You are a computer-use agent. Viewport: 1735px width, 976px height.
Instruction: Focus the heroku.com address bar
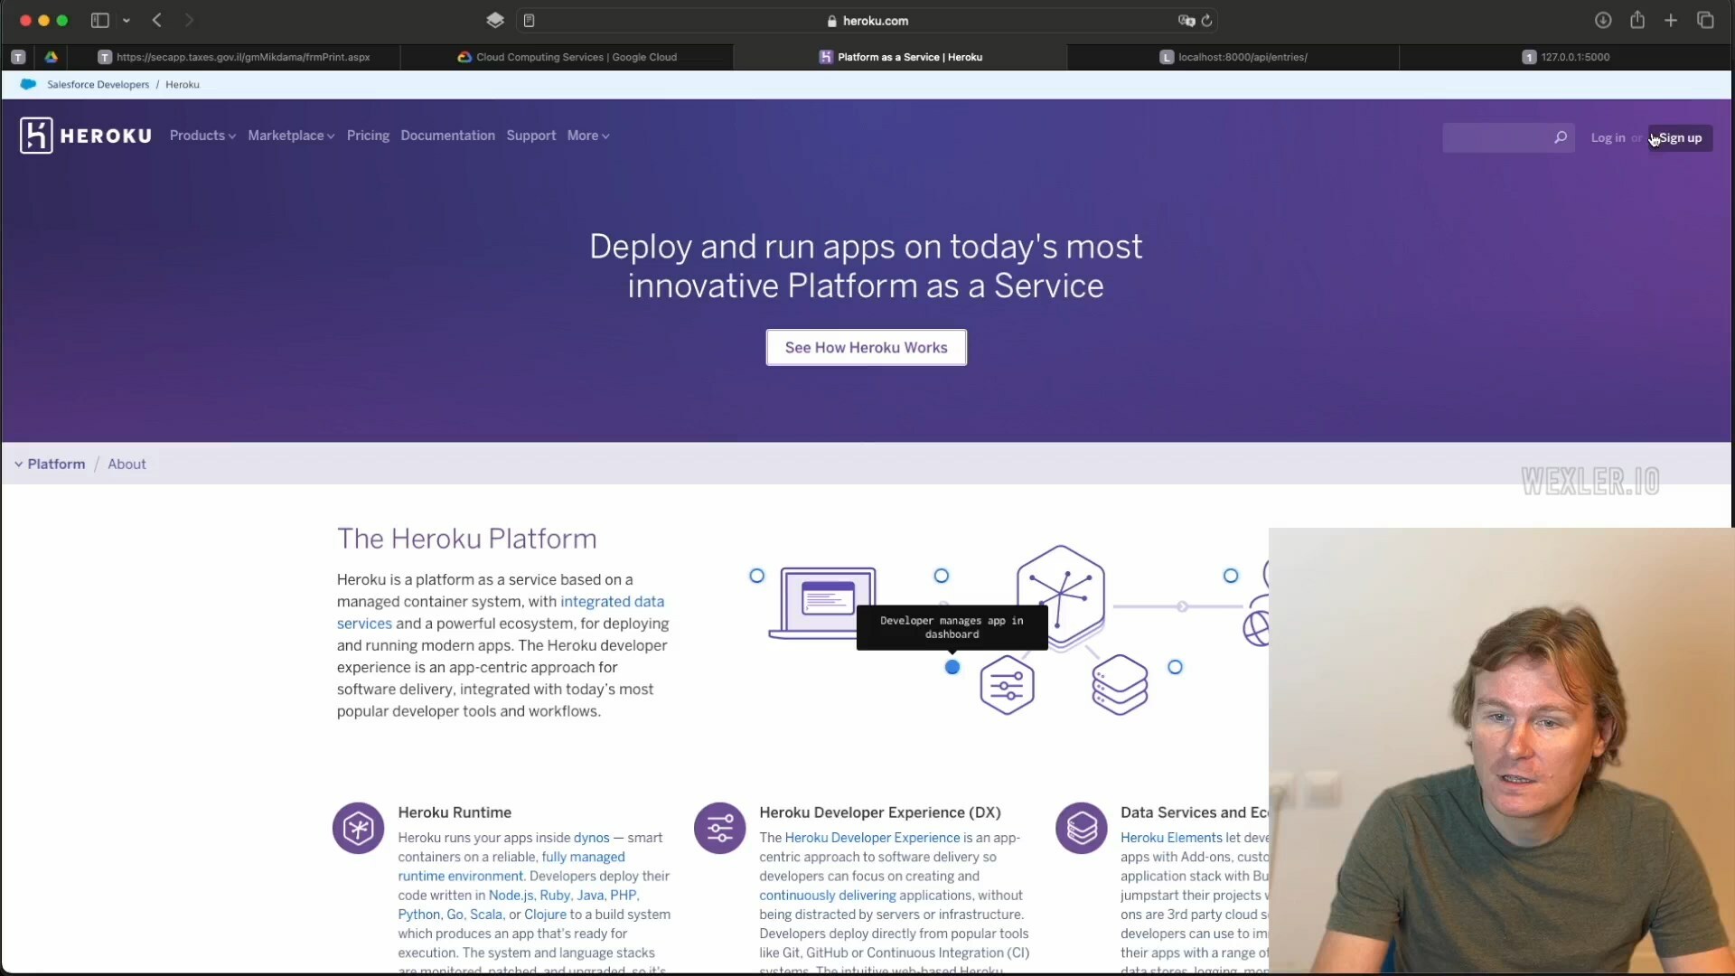click(x=867, y=20)
